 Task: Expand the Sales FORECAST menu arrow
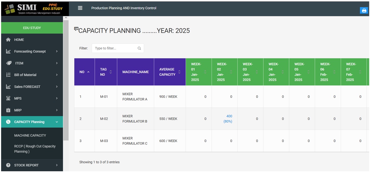point(57,87)
